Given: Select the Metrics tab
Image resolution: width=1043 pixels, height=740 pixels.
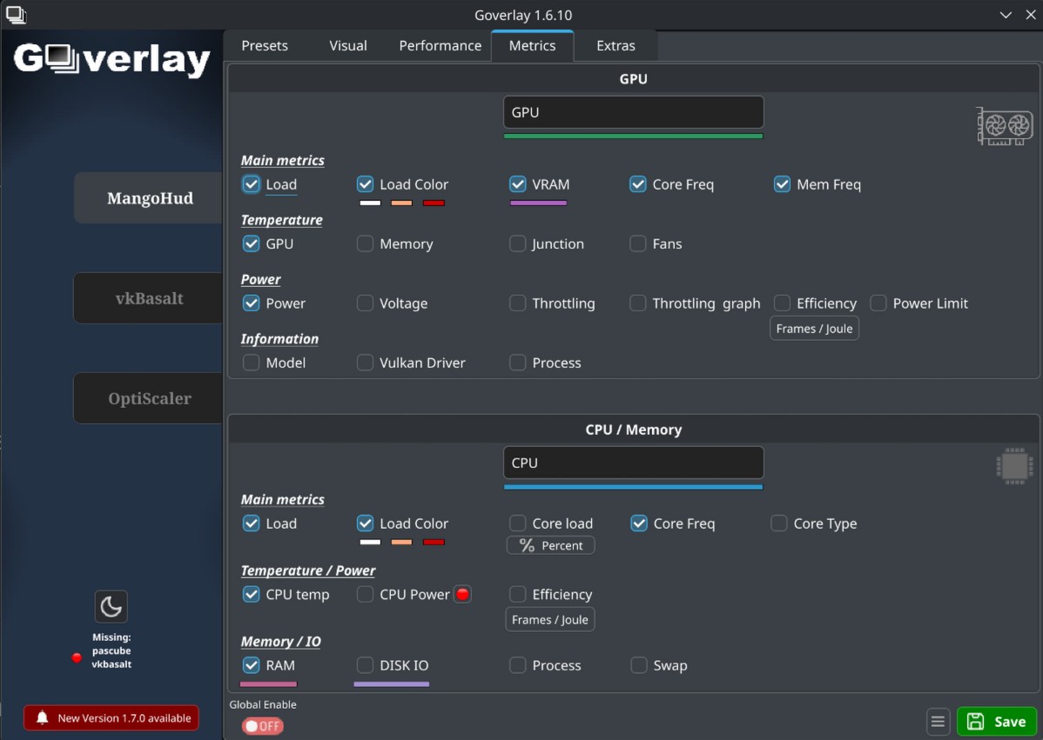Looking at the screenshot, I should click(x=532, y=46).
